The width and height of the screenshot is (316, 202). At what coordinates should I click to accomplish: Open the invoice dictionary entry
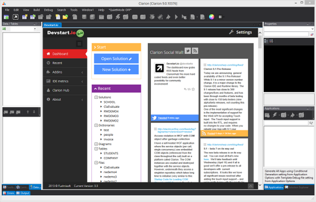(109, 140)
